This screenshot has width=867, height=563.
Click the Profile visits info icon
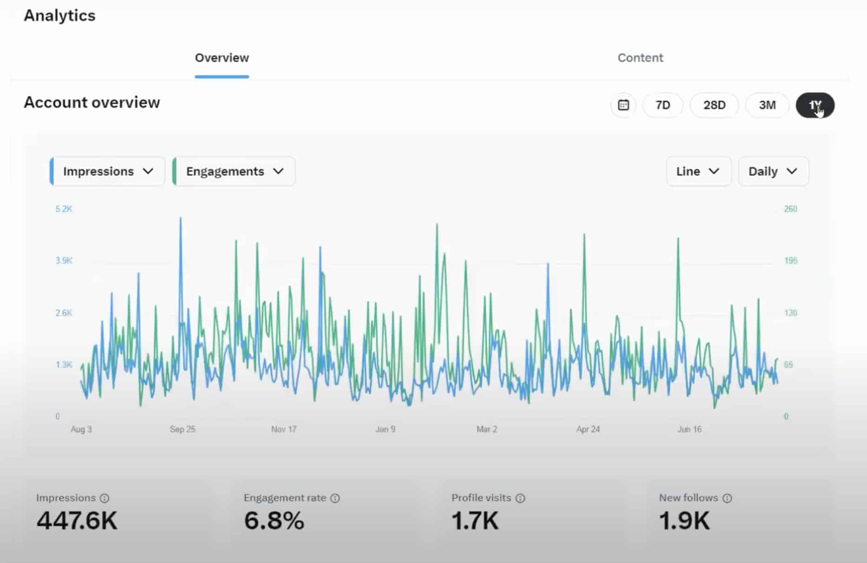coord(520,498)
